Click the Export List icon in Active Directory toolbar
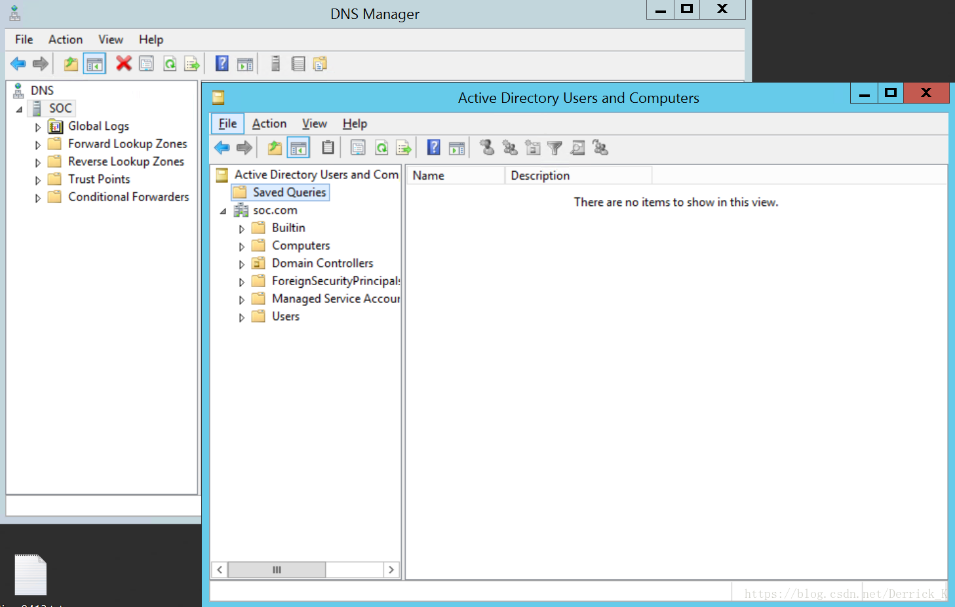 tap(404, 147)
